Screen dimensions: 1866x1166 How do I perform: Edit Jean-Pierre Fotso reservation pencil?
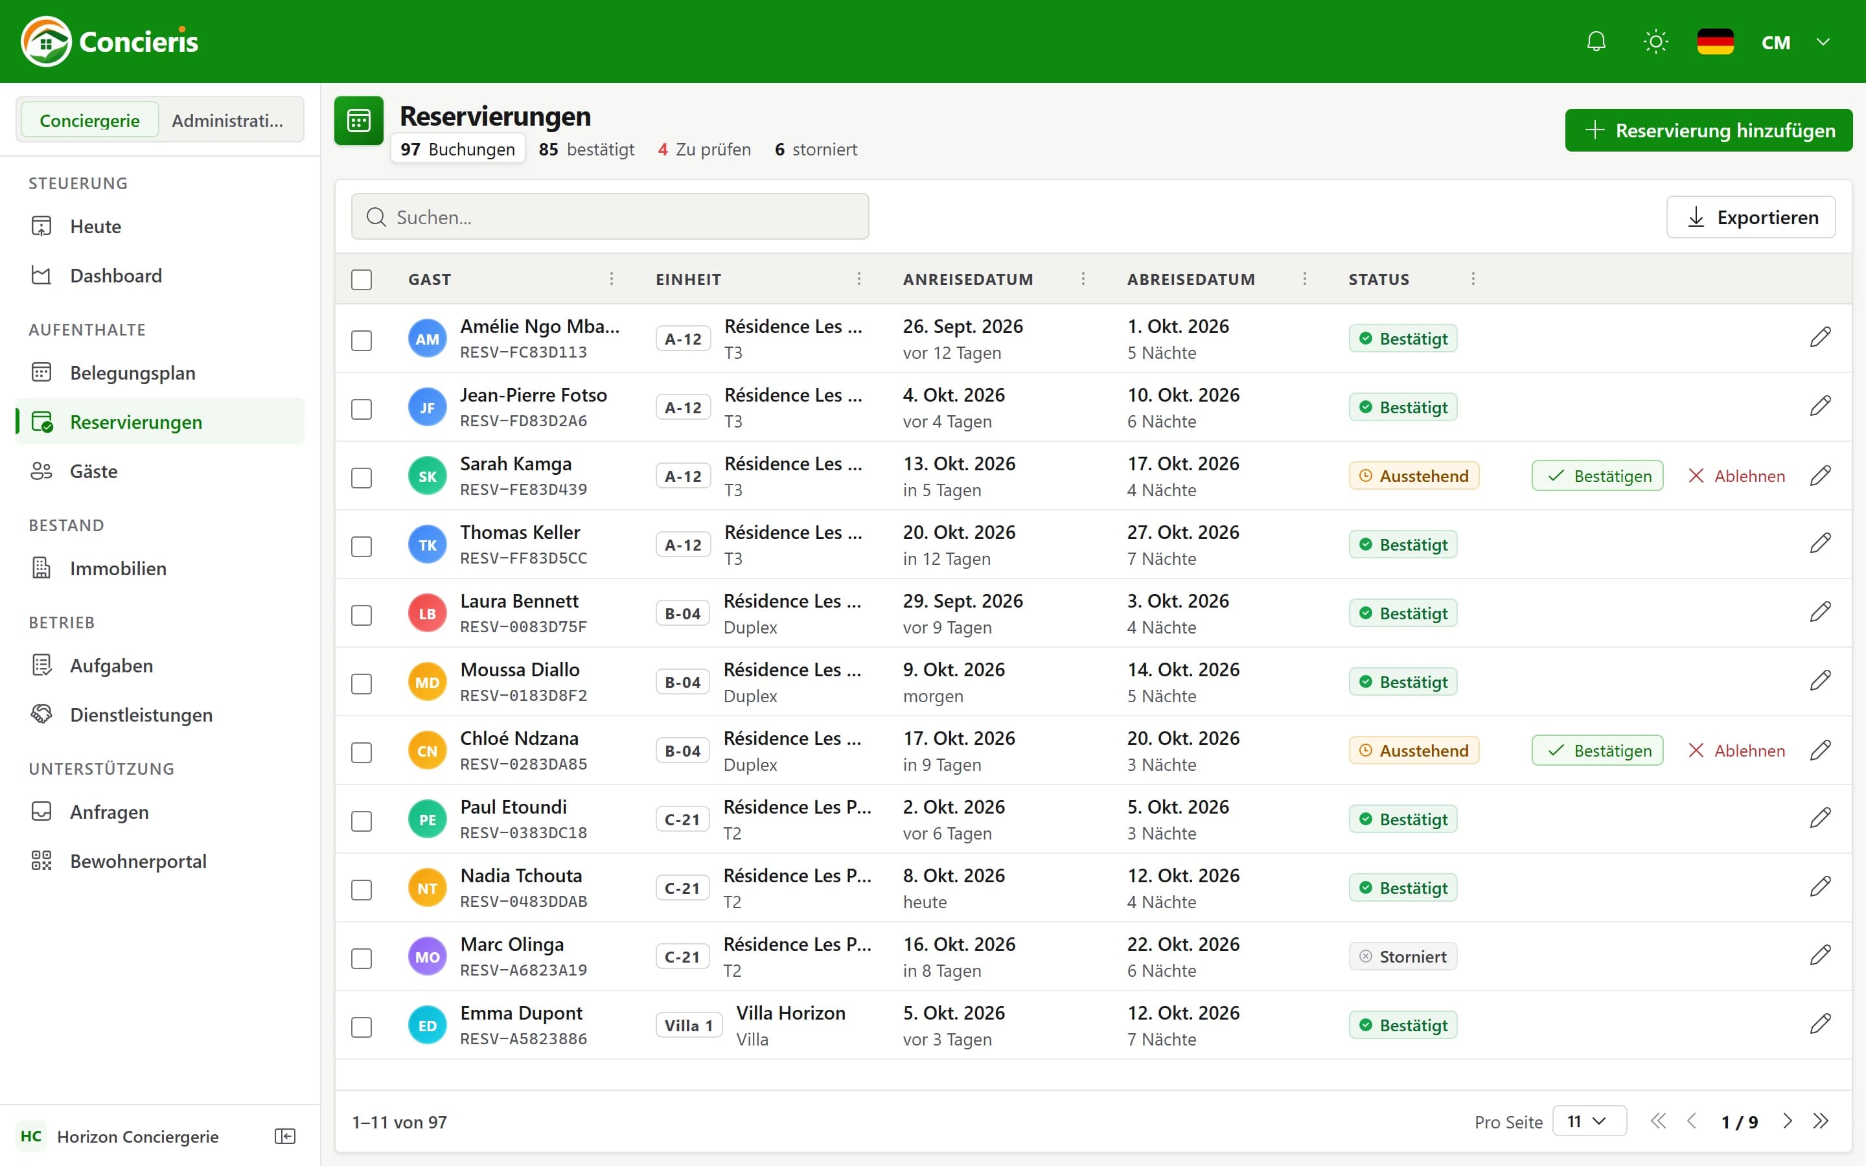(1820, 406)
